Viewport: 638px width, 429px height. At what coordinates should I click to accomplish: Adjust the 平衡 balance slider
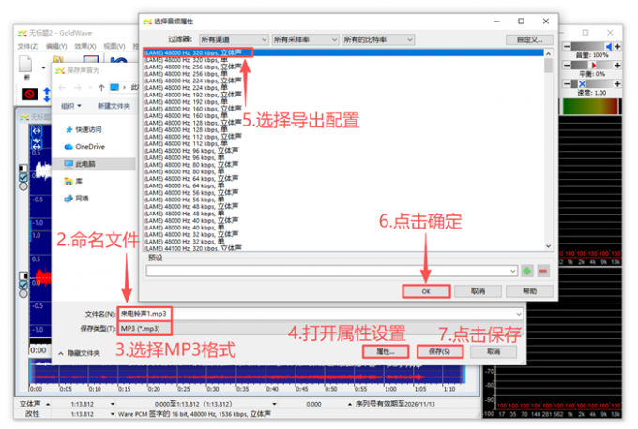tap(592, 65)
